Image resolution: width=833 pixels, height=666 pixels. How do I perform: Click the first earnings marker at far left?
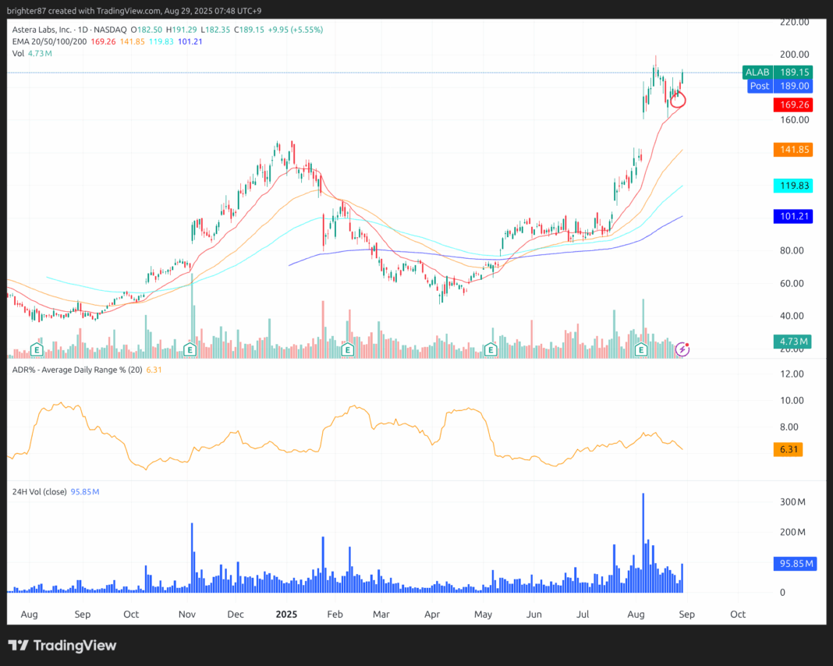point(36,350)
